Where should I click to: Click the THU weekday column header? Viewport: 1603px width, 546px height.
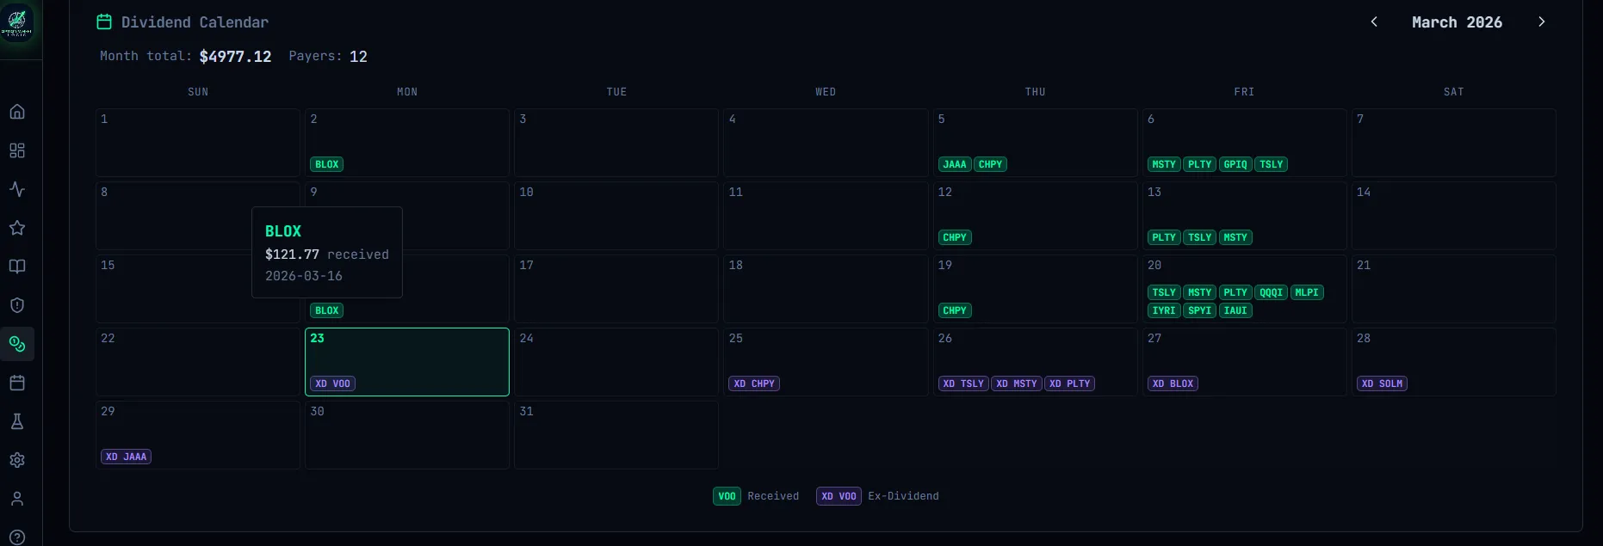(x=1035, y=92)
